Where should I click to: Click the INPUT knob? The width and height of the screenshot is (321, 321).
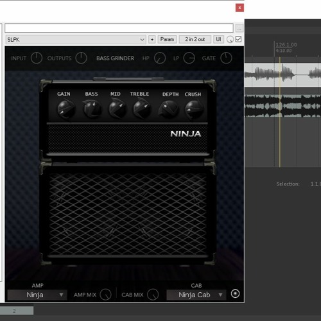click(37, 58)
